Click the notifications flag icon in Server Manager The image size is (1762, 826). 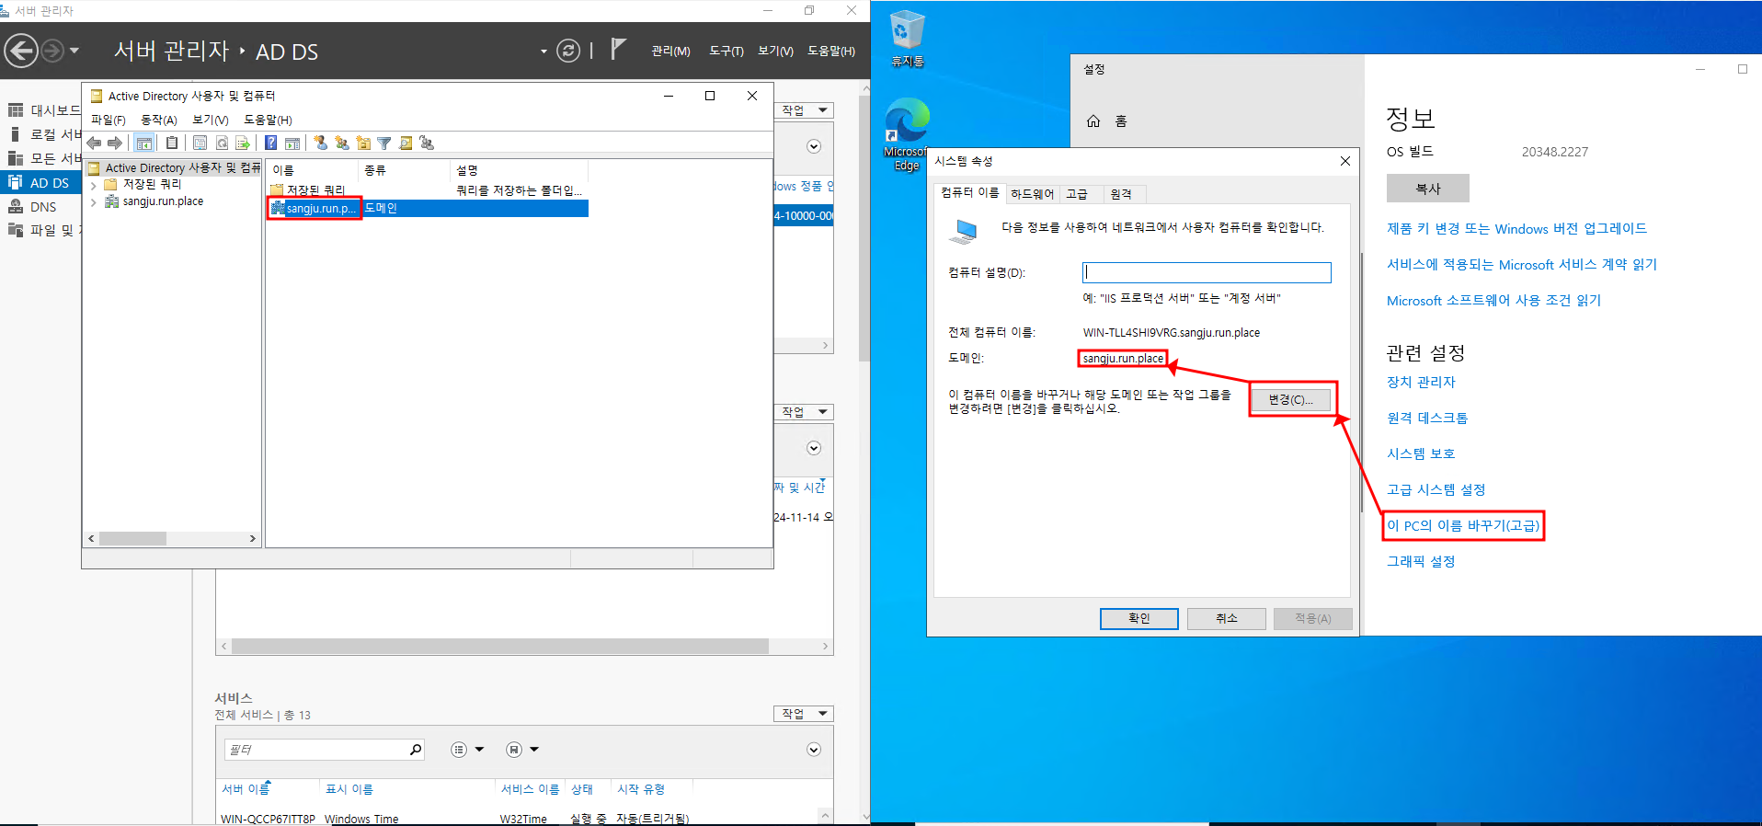coord(618,49)
